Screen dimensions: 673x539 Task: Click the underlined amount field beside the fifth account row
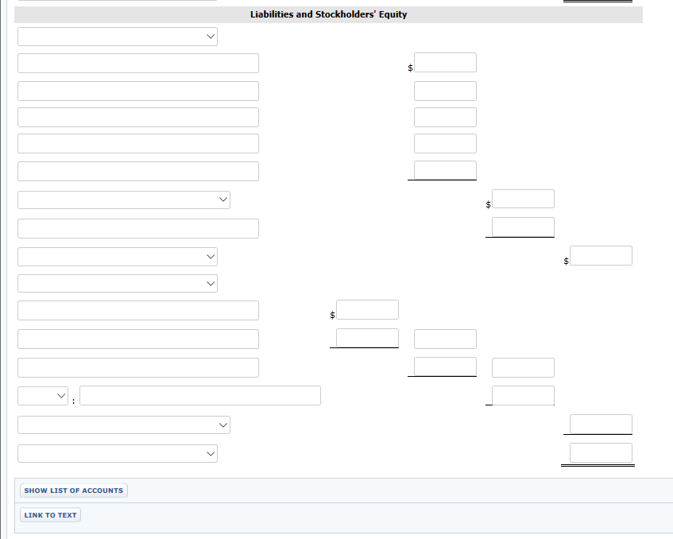click(445, 170)
